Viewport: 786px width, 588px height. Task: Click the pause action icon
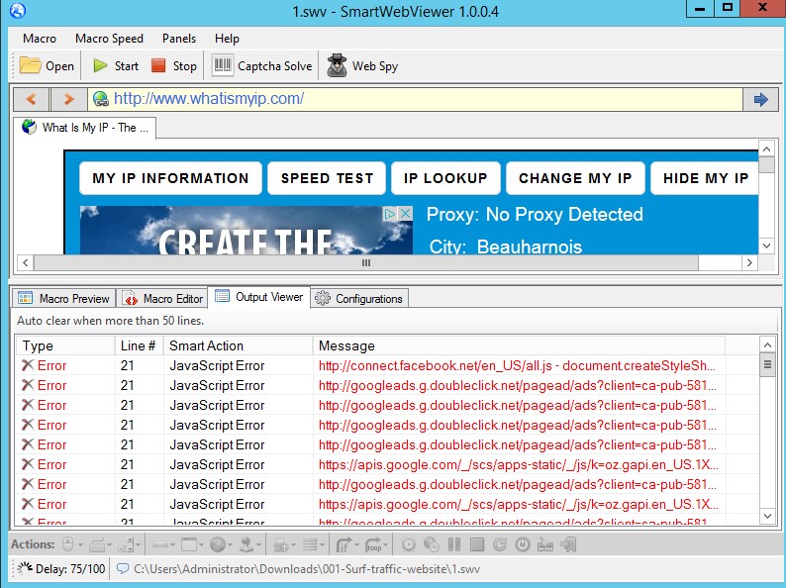tap(454, 544)
